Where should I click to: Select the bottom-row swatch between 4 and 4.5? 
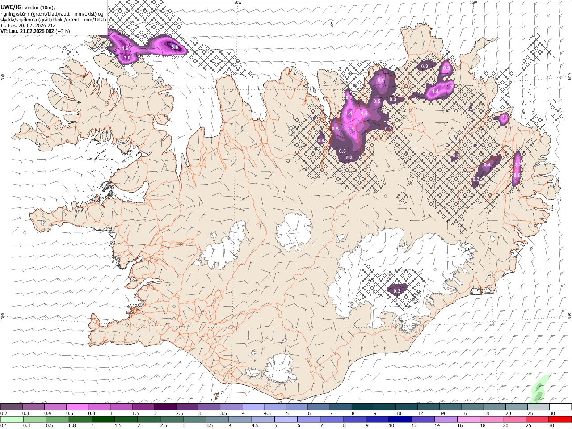(240, 420)
